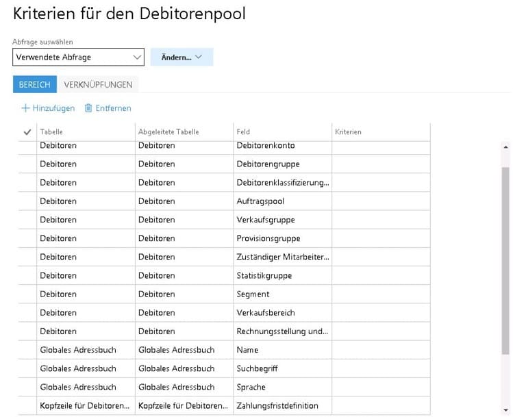Toggle row selector for Debitorengruppe row
513x417 pixels.
click(27, 164)
